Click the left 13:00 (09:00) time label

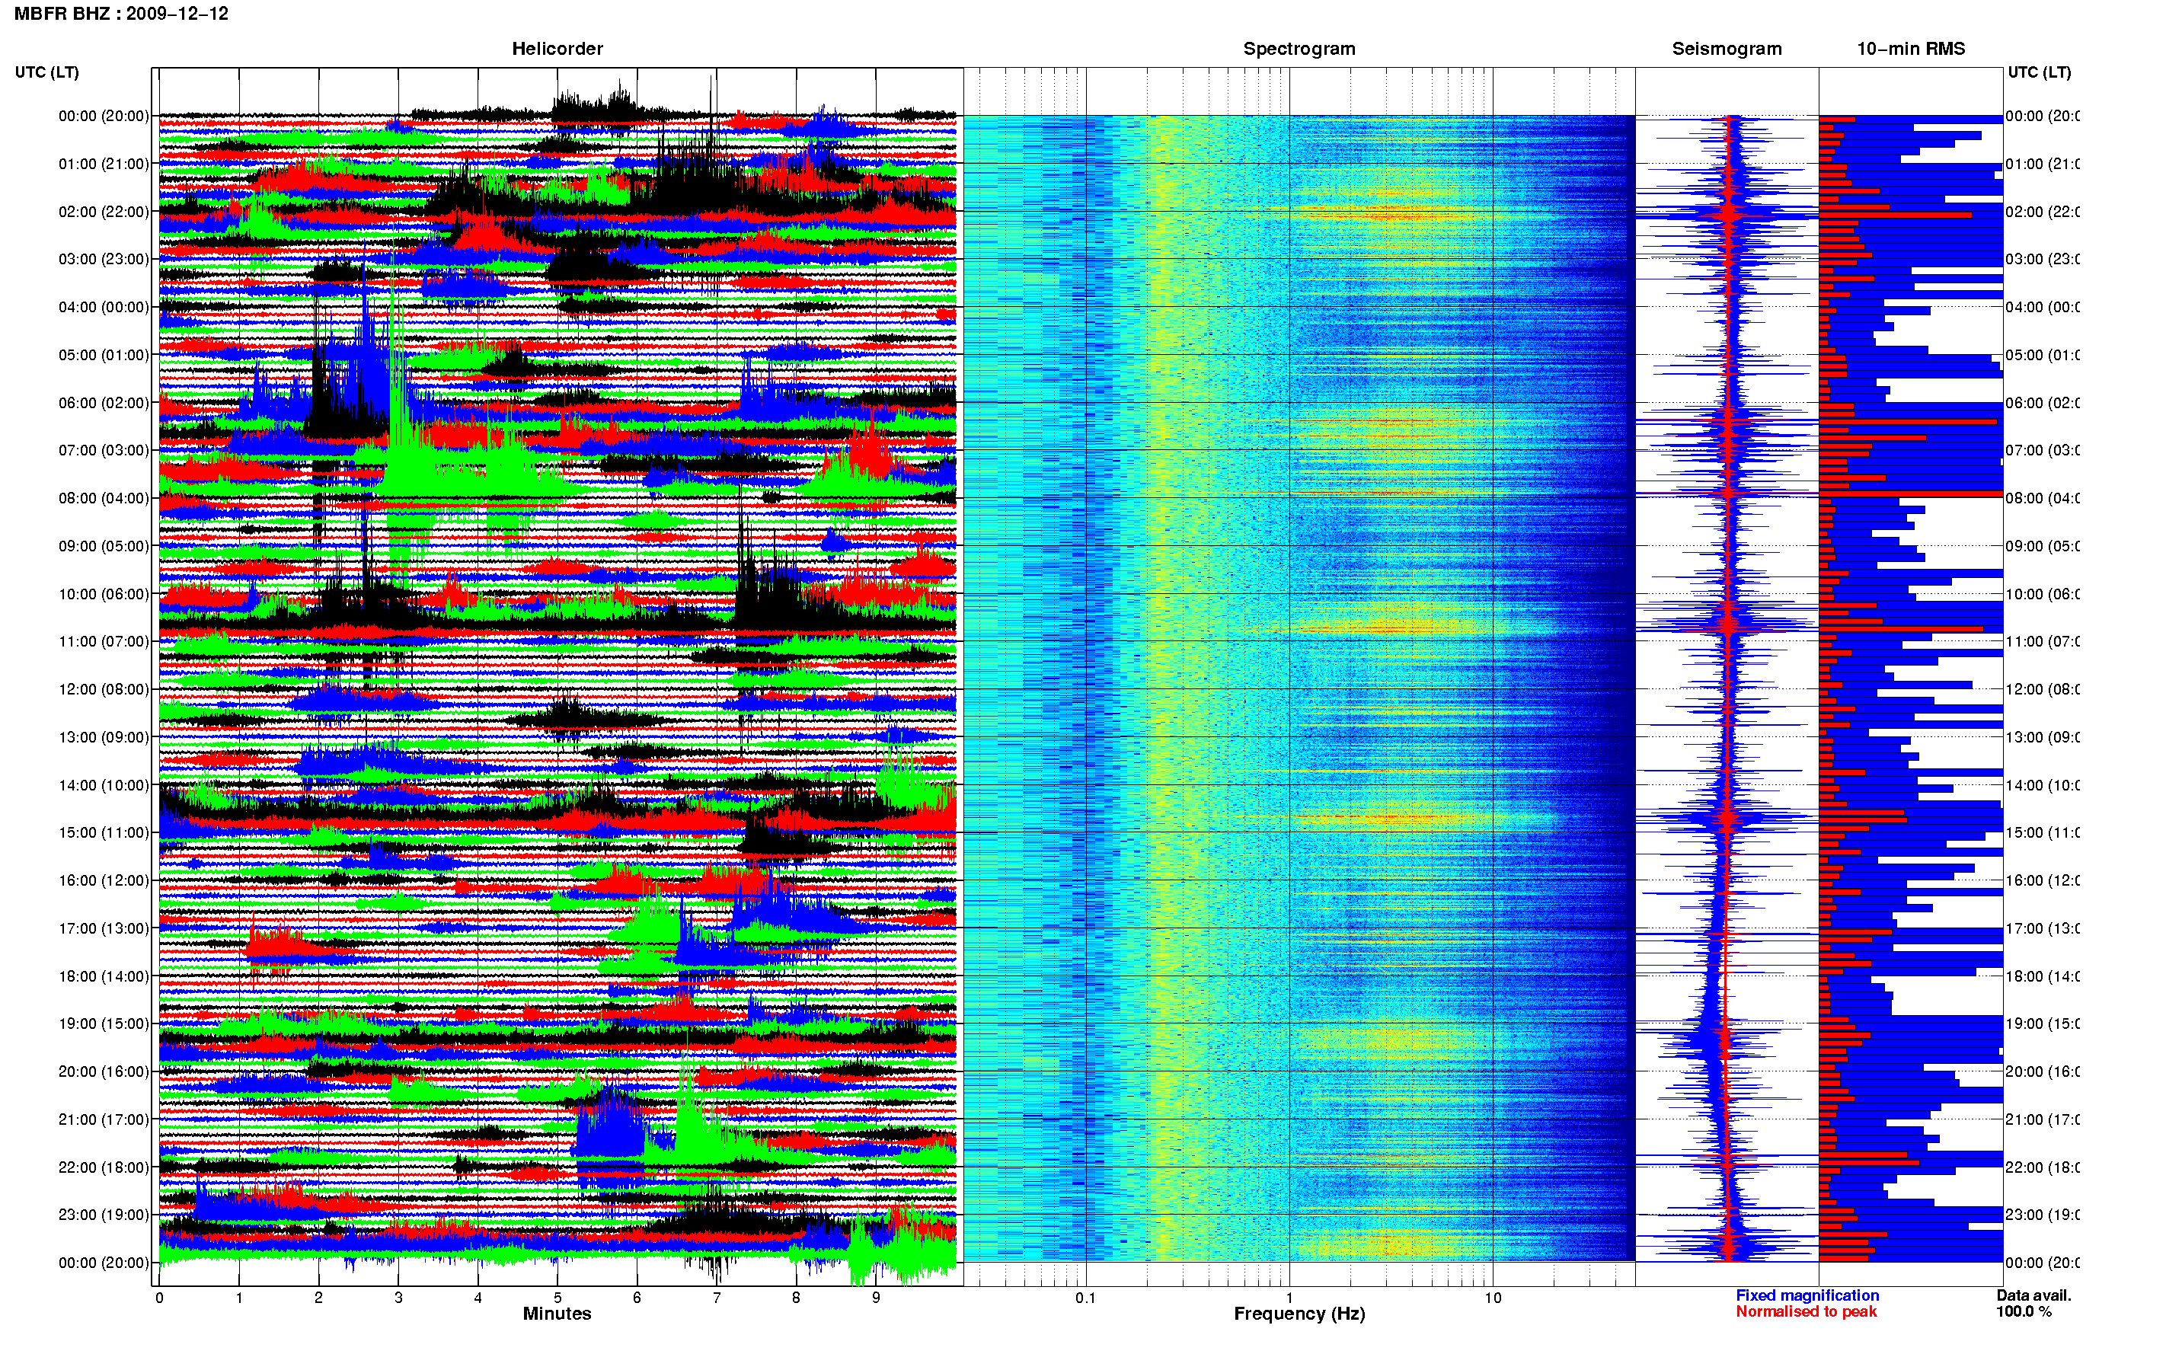104,737
